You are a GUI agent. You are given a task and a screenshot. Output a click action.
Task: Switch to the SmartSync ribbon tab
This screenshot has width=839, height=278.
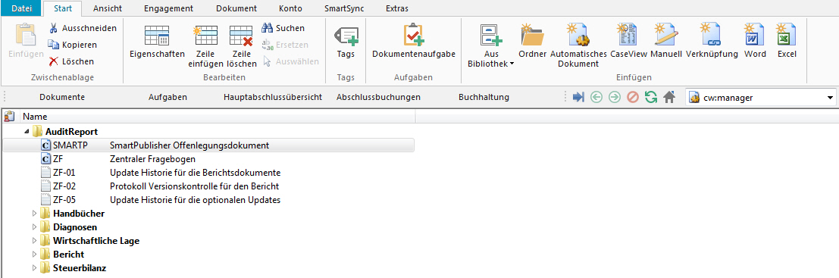tap(344, 8)
